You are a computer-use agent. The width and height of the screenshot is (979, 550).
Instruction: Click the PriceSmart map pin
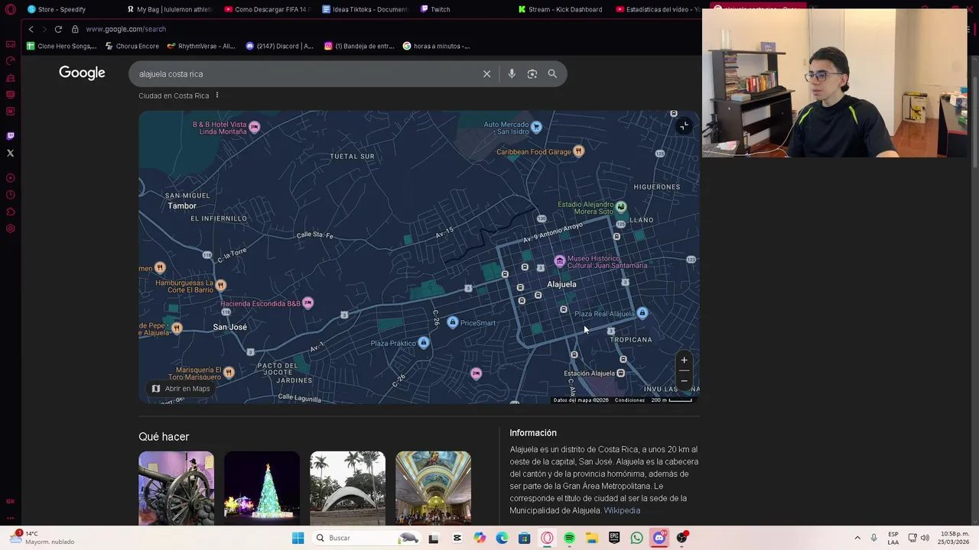click(453, 322)
